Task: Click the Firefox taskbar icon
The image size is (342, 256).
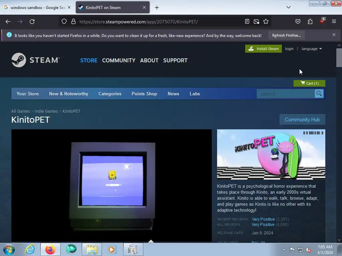Action: pyautogui.click(x=50, y=249)
